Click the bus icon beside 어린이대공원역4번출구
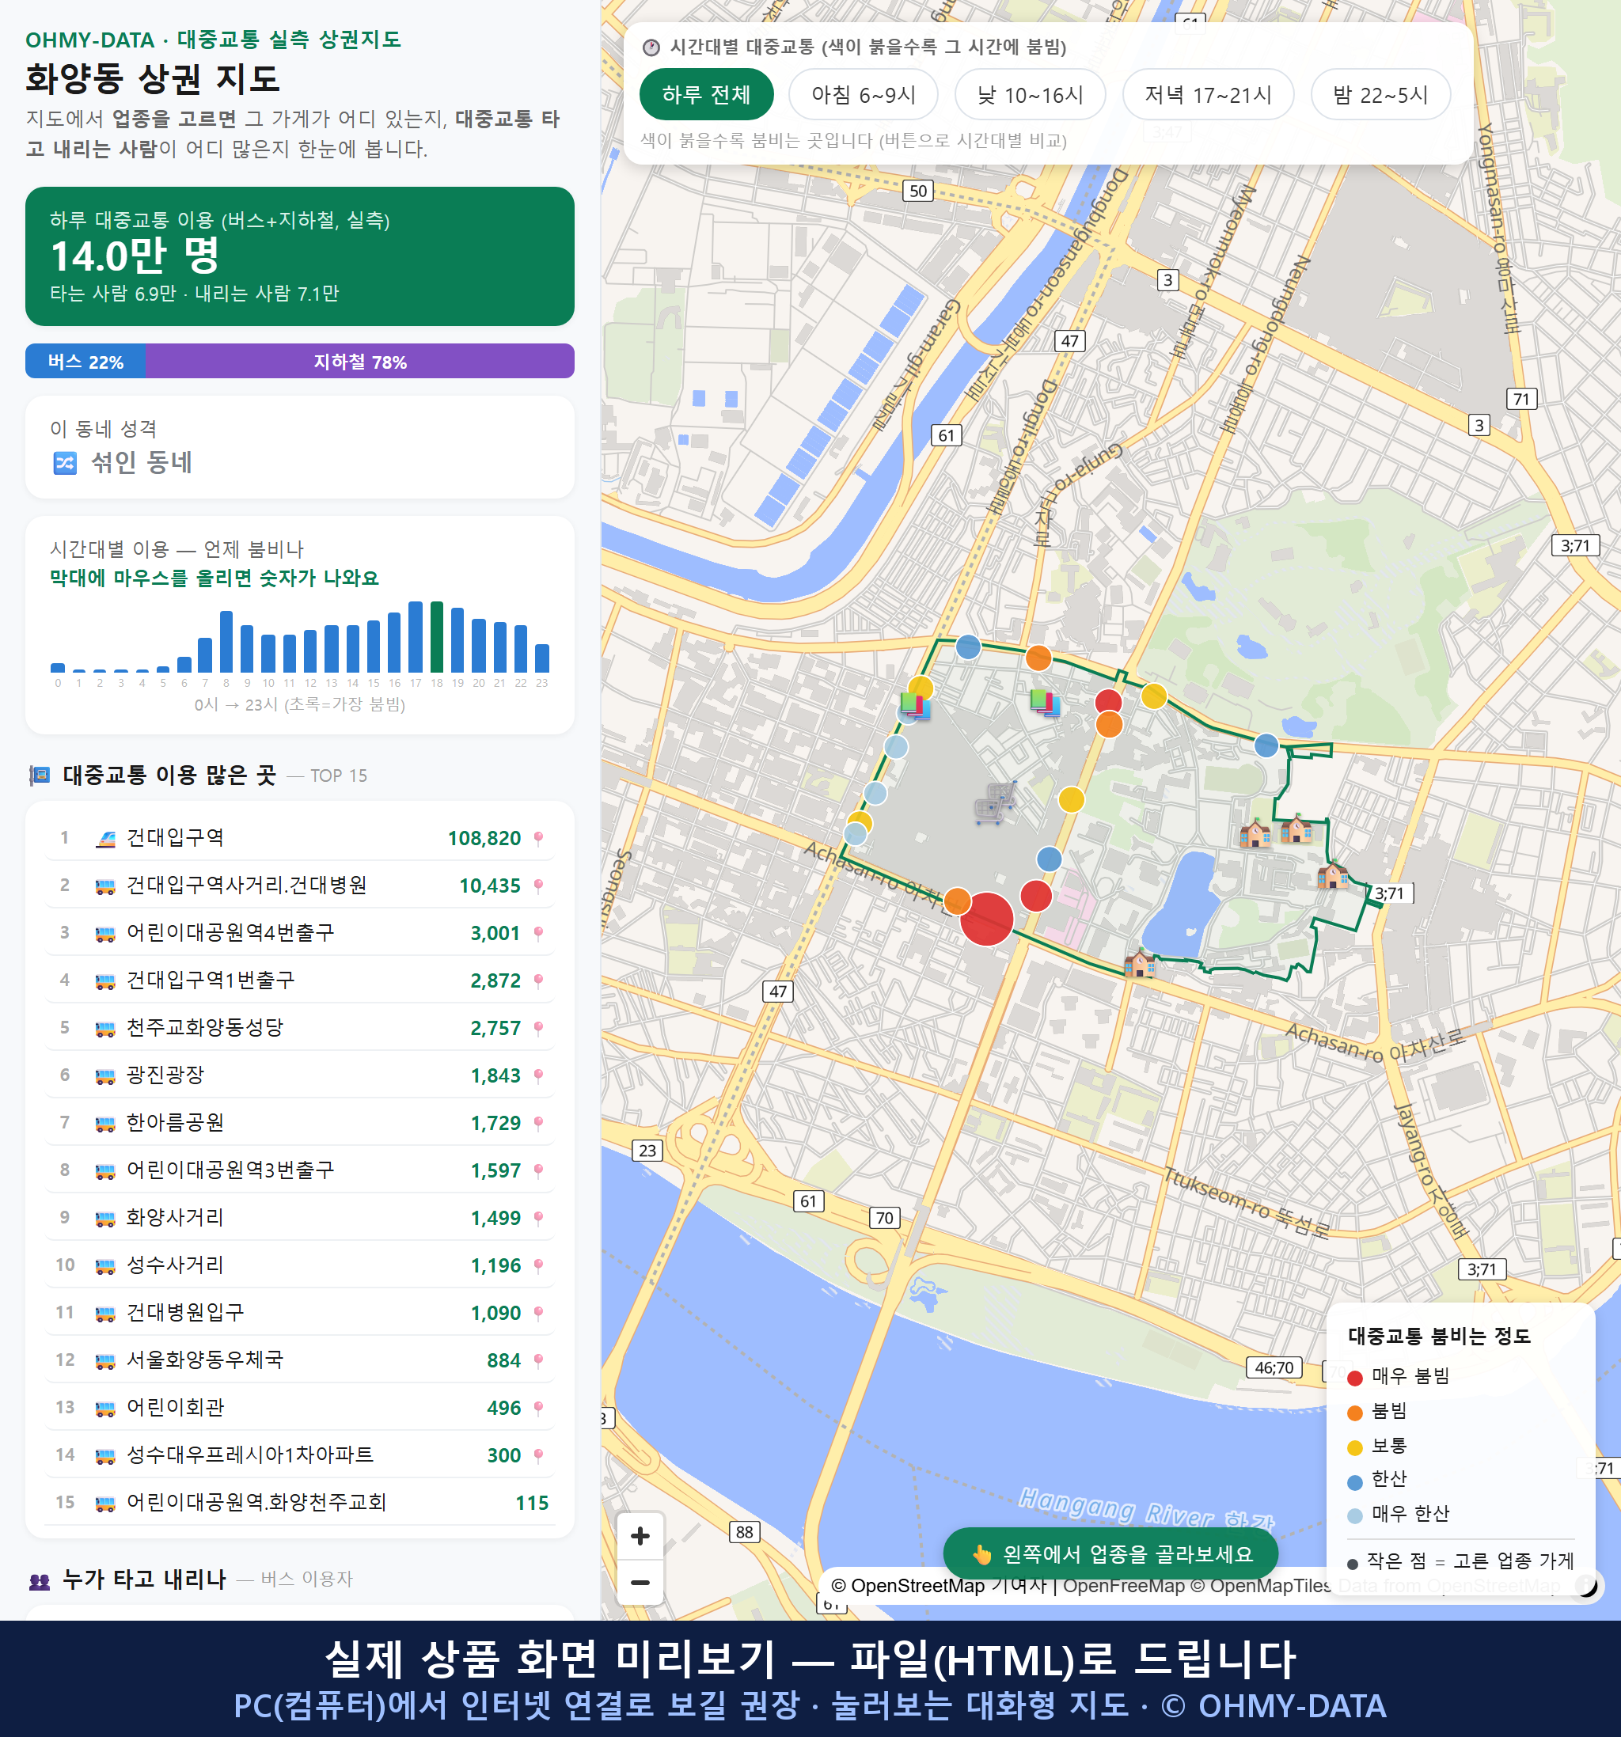The height and width of the screenshot is (1737, 1621). coord(104,934)
